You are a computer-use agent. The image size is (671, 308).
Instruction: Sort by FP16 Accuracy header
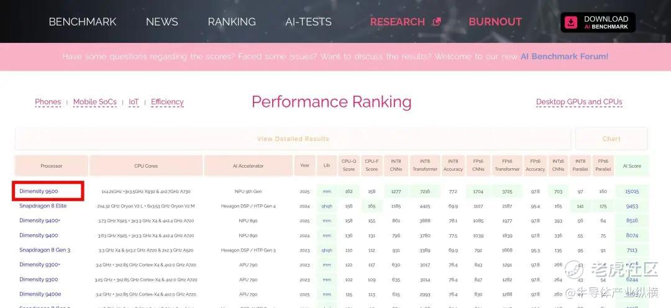pyautogui.click(x=536, y=166)
